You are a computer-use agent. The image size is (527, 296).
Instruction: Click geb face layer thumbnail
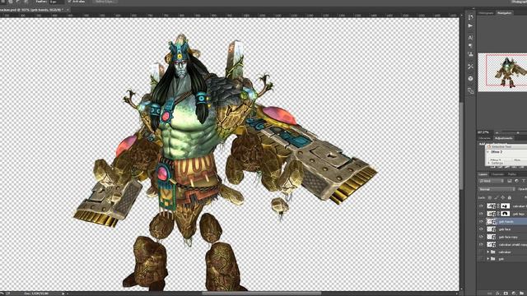click(492, 229)
